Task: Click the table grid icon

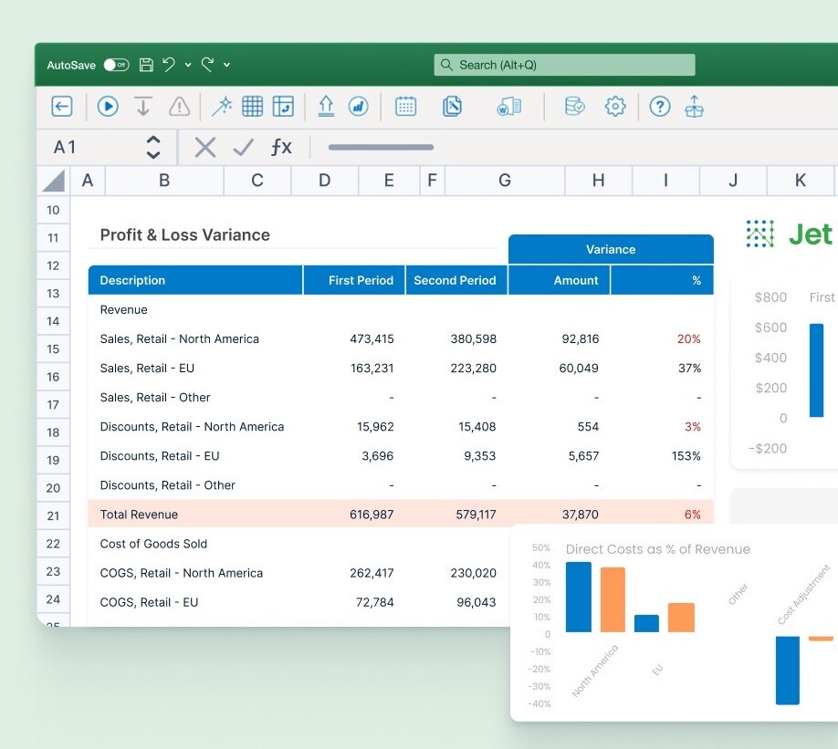Action: coord(252,107)
